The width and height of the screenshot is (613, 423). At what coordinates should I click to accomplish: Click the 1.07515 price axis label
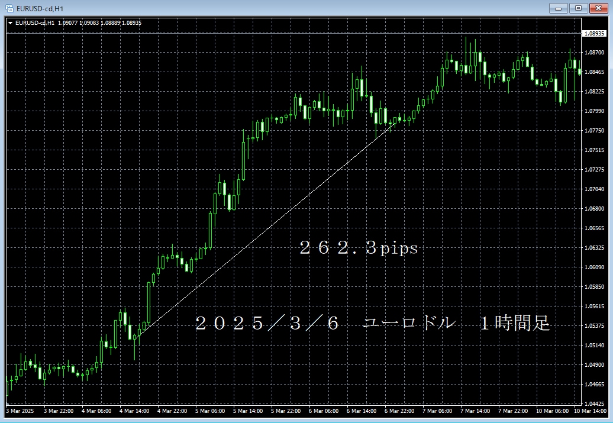594,150
